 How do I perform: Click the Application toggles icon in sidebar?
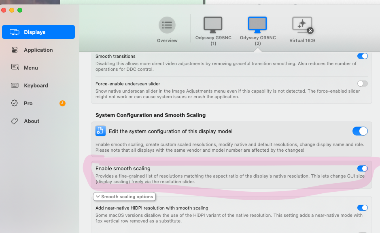(x=15, y=50)
